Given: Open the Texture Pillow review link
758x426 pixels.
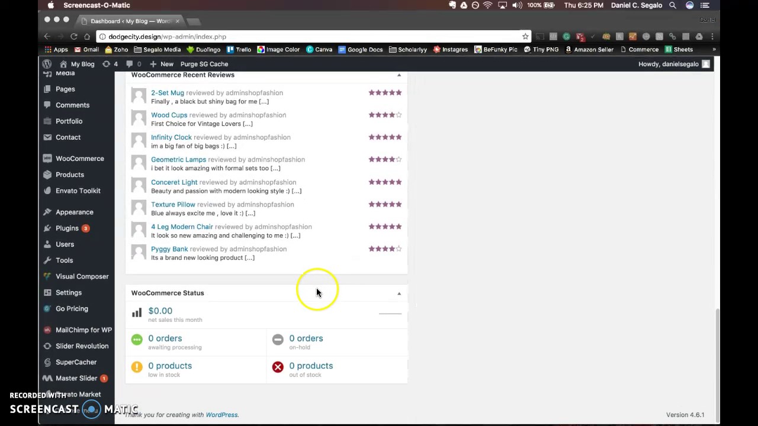Looking at the screenshot, I should coord(173,204).
